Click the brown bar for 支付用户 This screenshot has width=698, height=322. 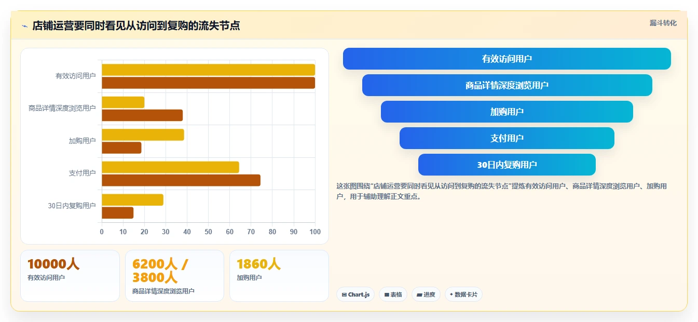[x=181, y=180]
